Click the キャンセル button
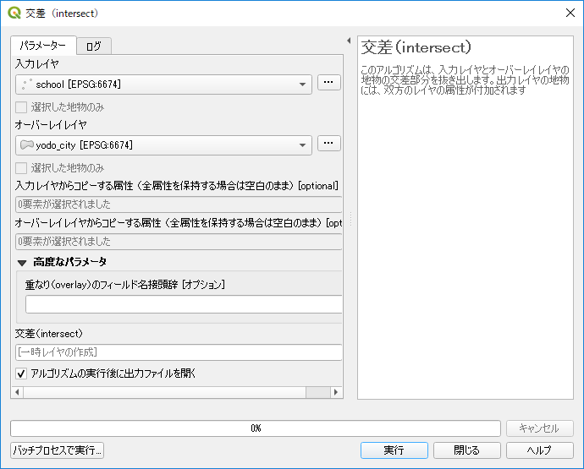The width and height of the screenshot is (584, 469). [x=539, y=428]
